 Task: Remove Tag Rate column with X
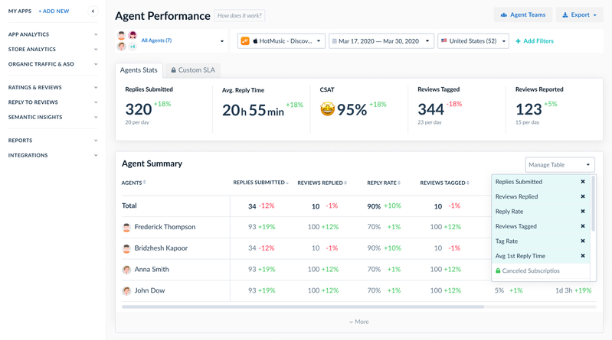coord(583,241)
